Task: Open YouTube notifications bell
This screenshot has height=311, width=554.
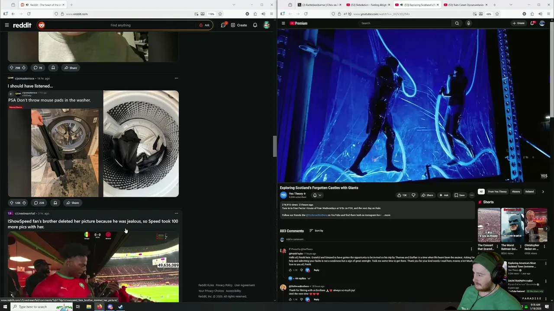Action: (x=532, y=23)
